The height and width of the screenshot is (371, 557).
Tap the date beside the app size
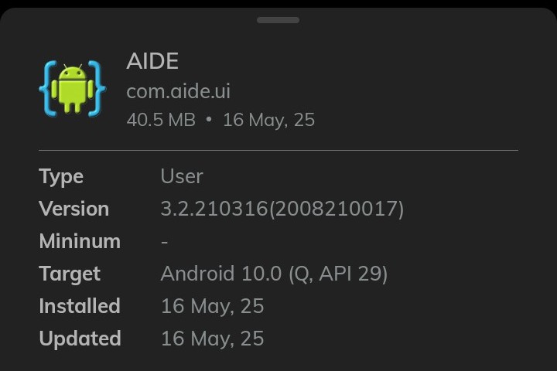point(268,120)
